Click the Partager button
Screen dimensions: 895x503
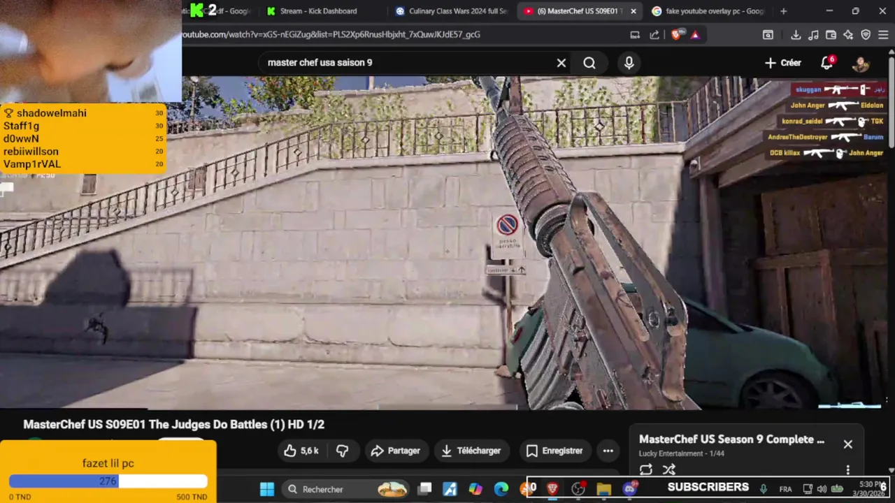point(396,451)
